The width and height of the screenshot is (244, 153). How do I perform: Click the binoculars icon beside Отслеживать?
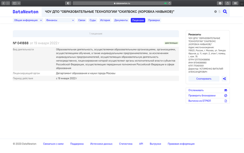[x=226, y=90]
